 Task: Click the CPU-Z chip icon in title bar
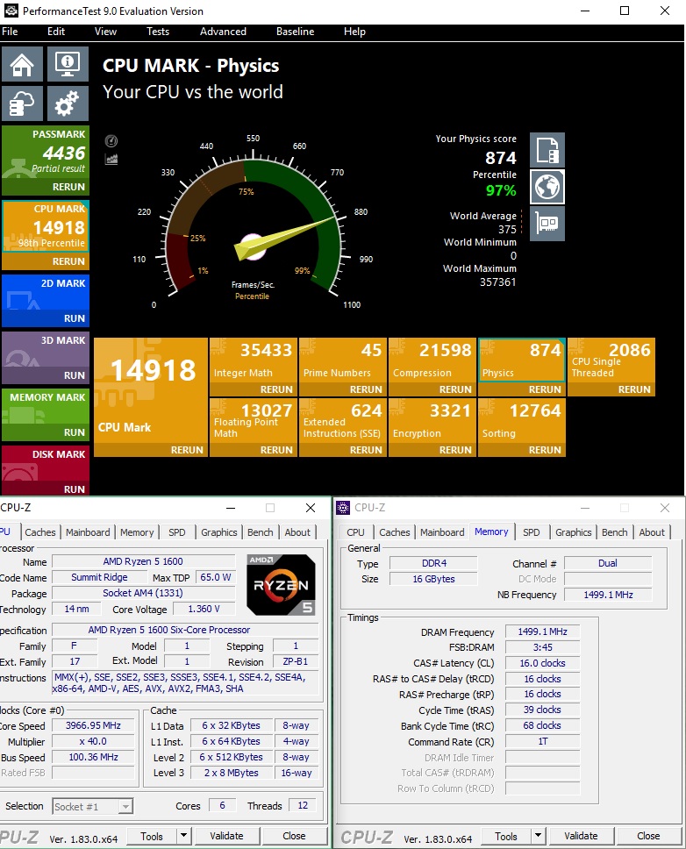343,507
